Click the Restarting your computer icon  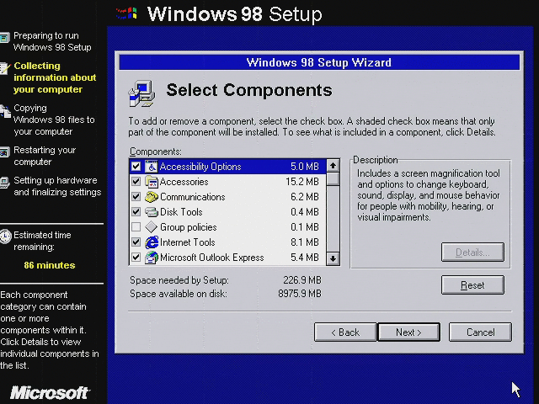[x=5, y=151]
